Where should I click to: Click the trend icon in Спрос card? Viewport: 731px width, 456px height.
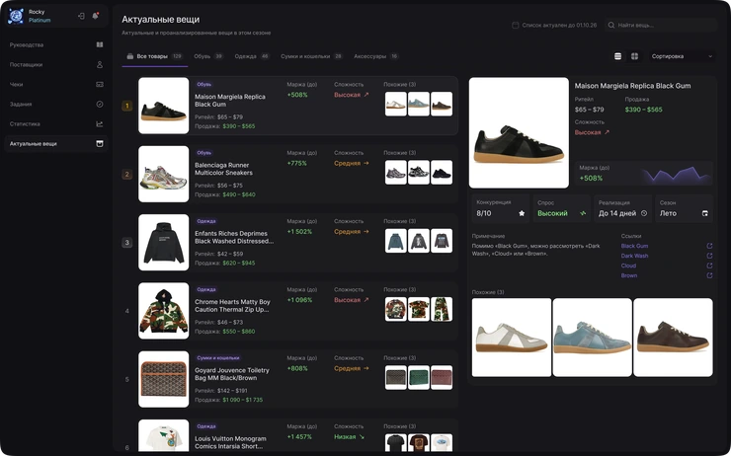pos(583,213)
